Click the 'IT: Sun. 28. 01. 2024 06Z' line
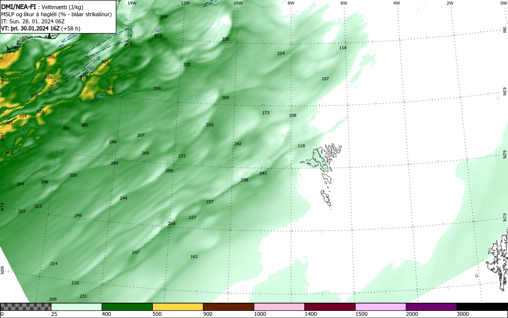The image size is (508, 318). (33, 22)
